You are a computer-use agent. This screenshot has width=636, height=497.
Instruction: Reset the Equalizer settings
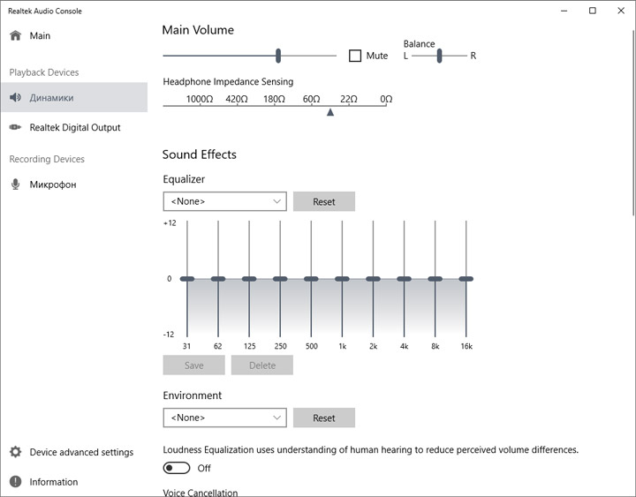click(324, 201)
